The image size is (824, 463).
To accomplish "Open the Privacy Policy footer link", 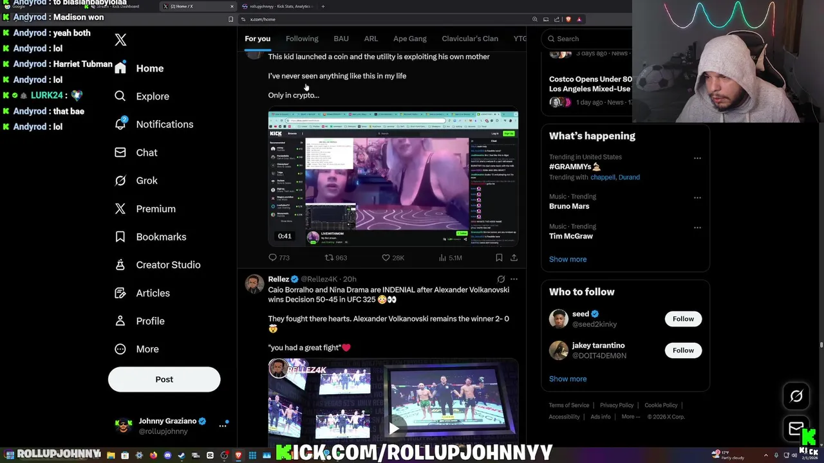I will (617, 405).
